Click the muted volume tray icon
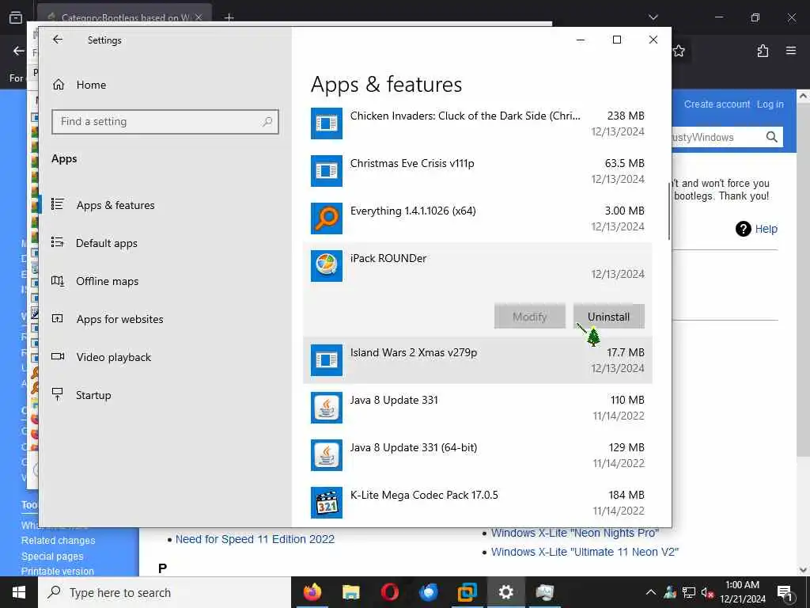Screen dimensions: 810x608 (x=707, y=592)
